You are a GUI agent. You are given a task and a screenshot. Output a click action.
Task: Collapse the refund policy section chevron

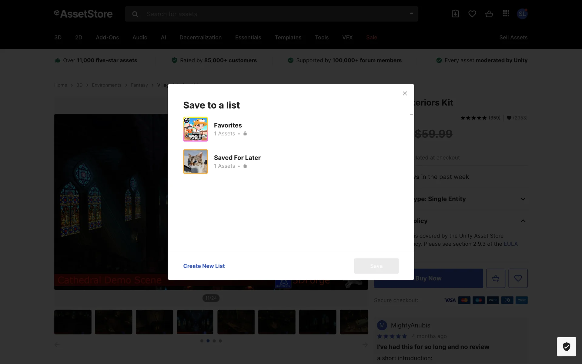tap(523, 221)
